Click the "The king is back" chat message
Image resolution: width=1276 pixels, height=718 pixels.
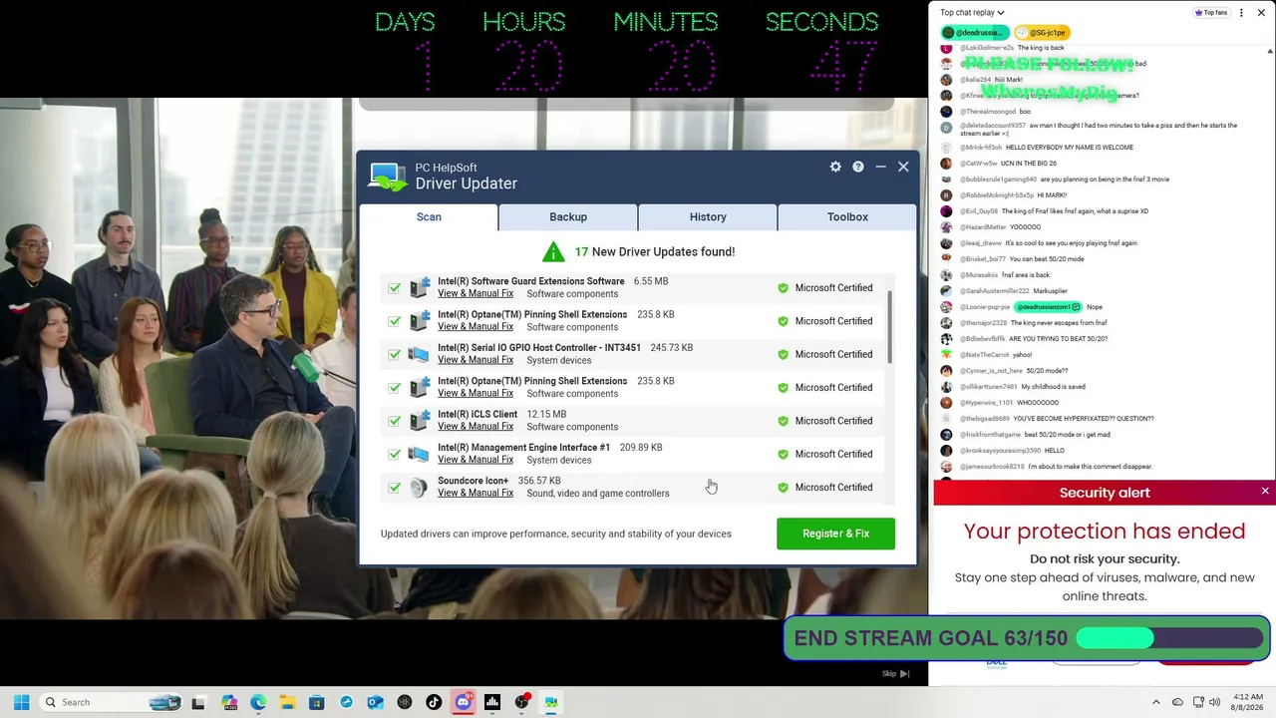1041,48
